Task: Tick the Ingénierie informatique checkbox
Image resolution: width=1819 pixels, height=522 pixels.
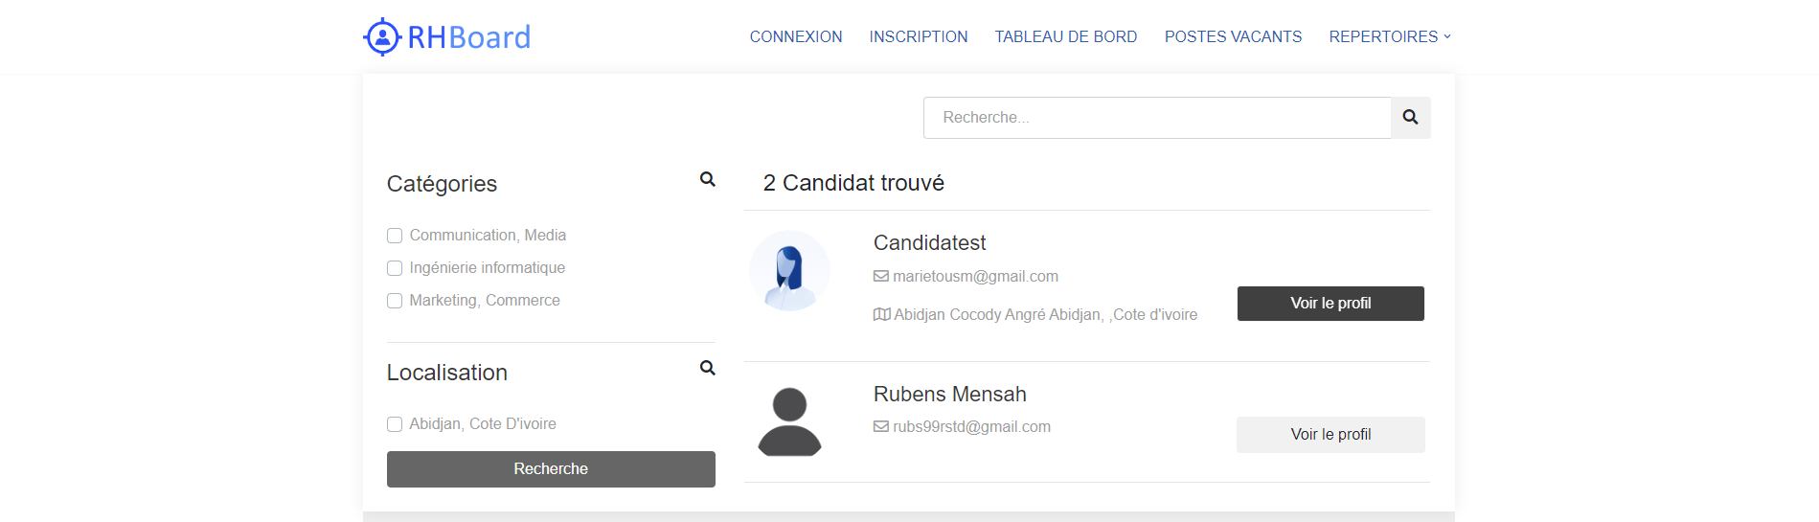Action: pyautogui.click(x=395, y=268)
